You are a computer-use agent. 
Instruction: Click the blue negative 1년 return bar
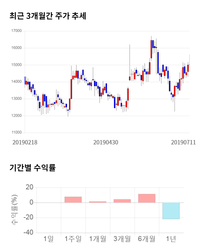(171, 211)
